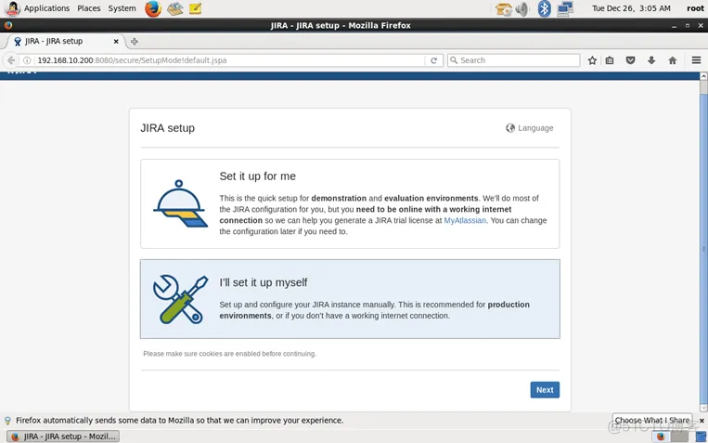The height and width of the screenshot is (443, 708).
Task: Close the JIRA setup browser tab
Action: (116, 41)
